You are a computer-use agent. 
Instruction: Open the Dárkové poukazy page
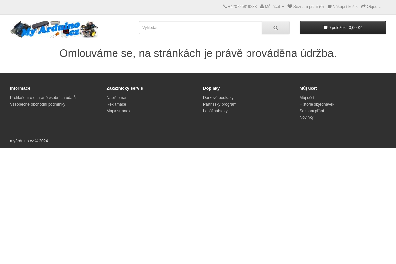click(x=218, y=98)
